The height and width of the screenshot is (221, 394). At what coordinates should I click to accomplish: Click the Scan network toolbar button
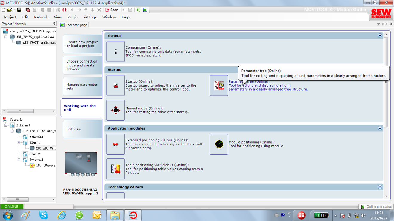click(x=112, y=10)
